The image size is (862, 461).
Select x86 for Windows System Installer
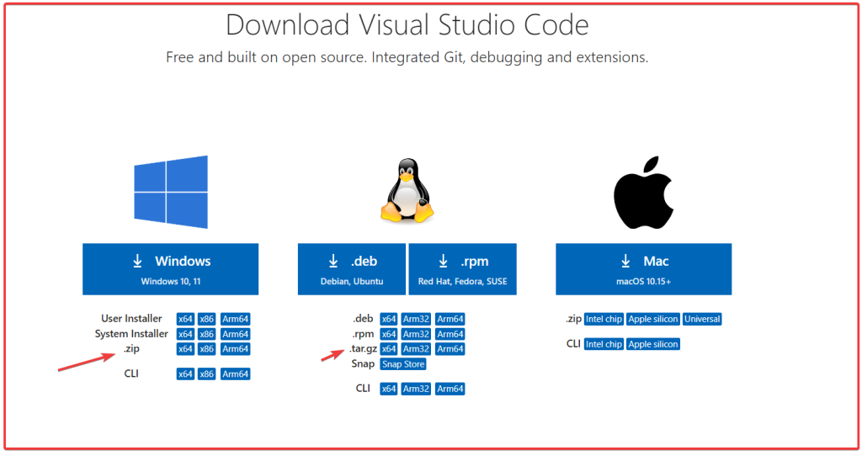pyautogui.click(x=207, y=334)
